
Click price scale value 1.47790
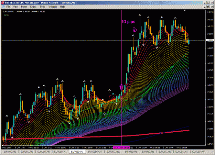[210, 99]
